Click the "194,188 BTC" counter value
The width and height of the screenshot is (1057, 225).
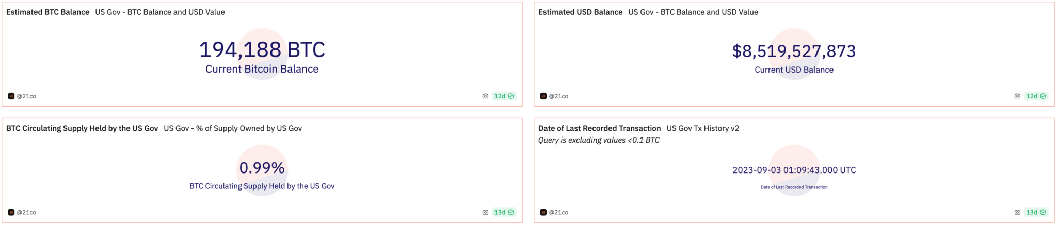click(x=262, y=50)
